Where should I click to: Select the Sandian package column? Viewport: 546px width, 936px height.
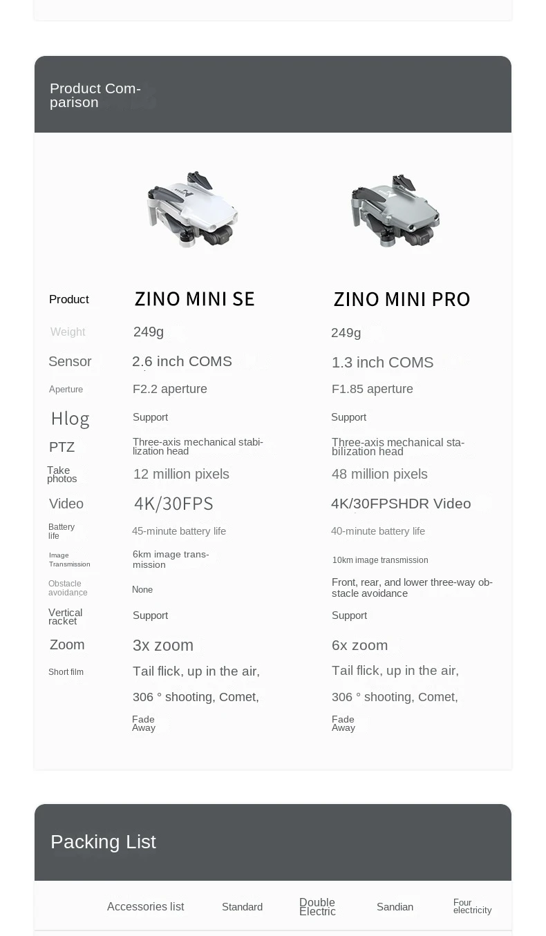coord(395,907)
